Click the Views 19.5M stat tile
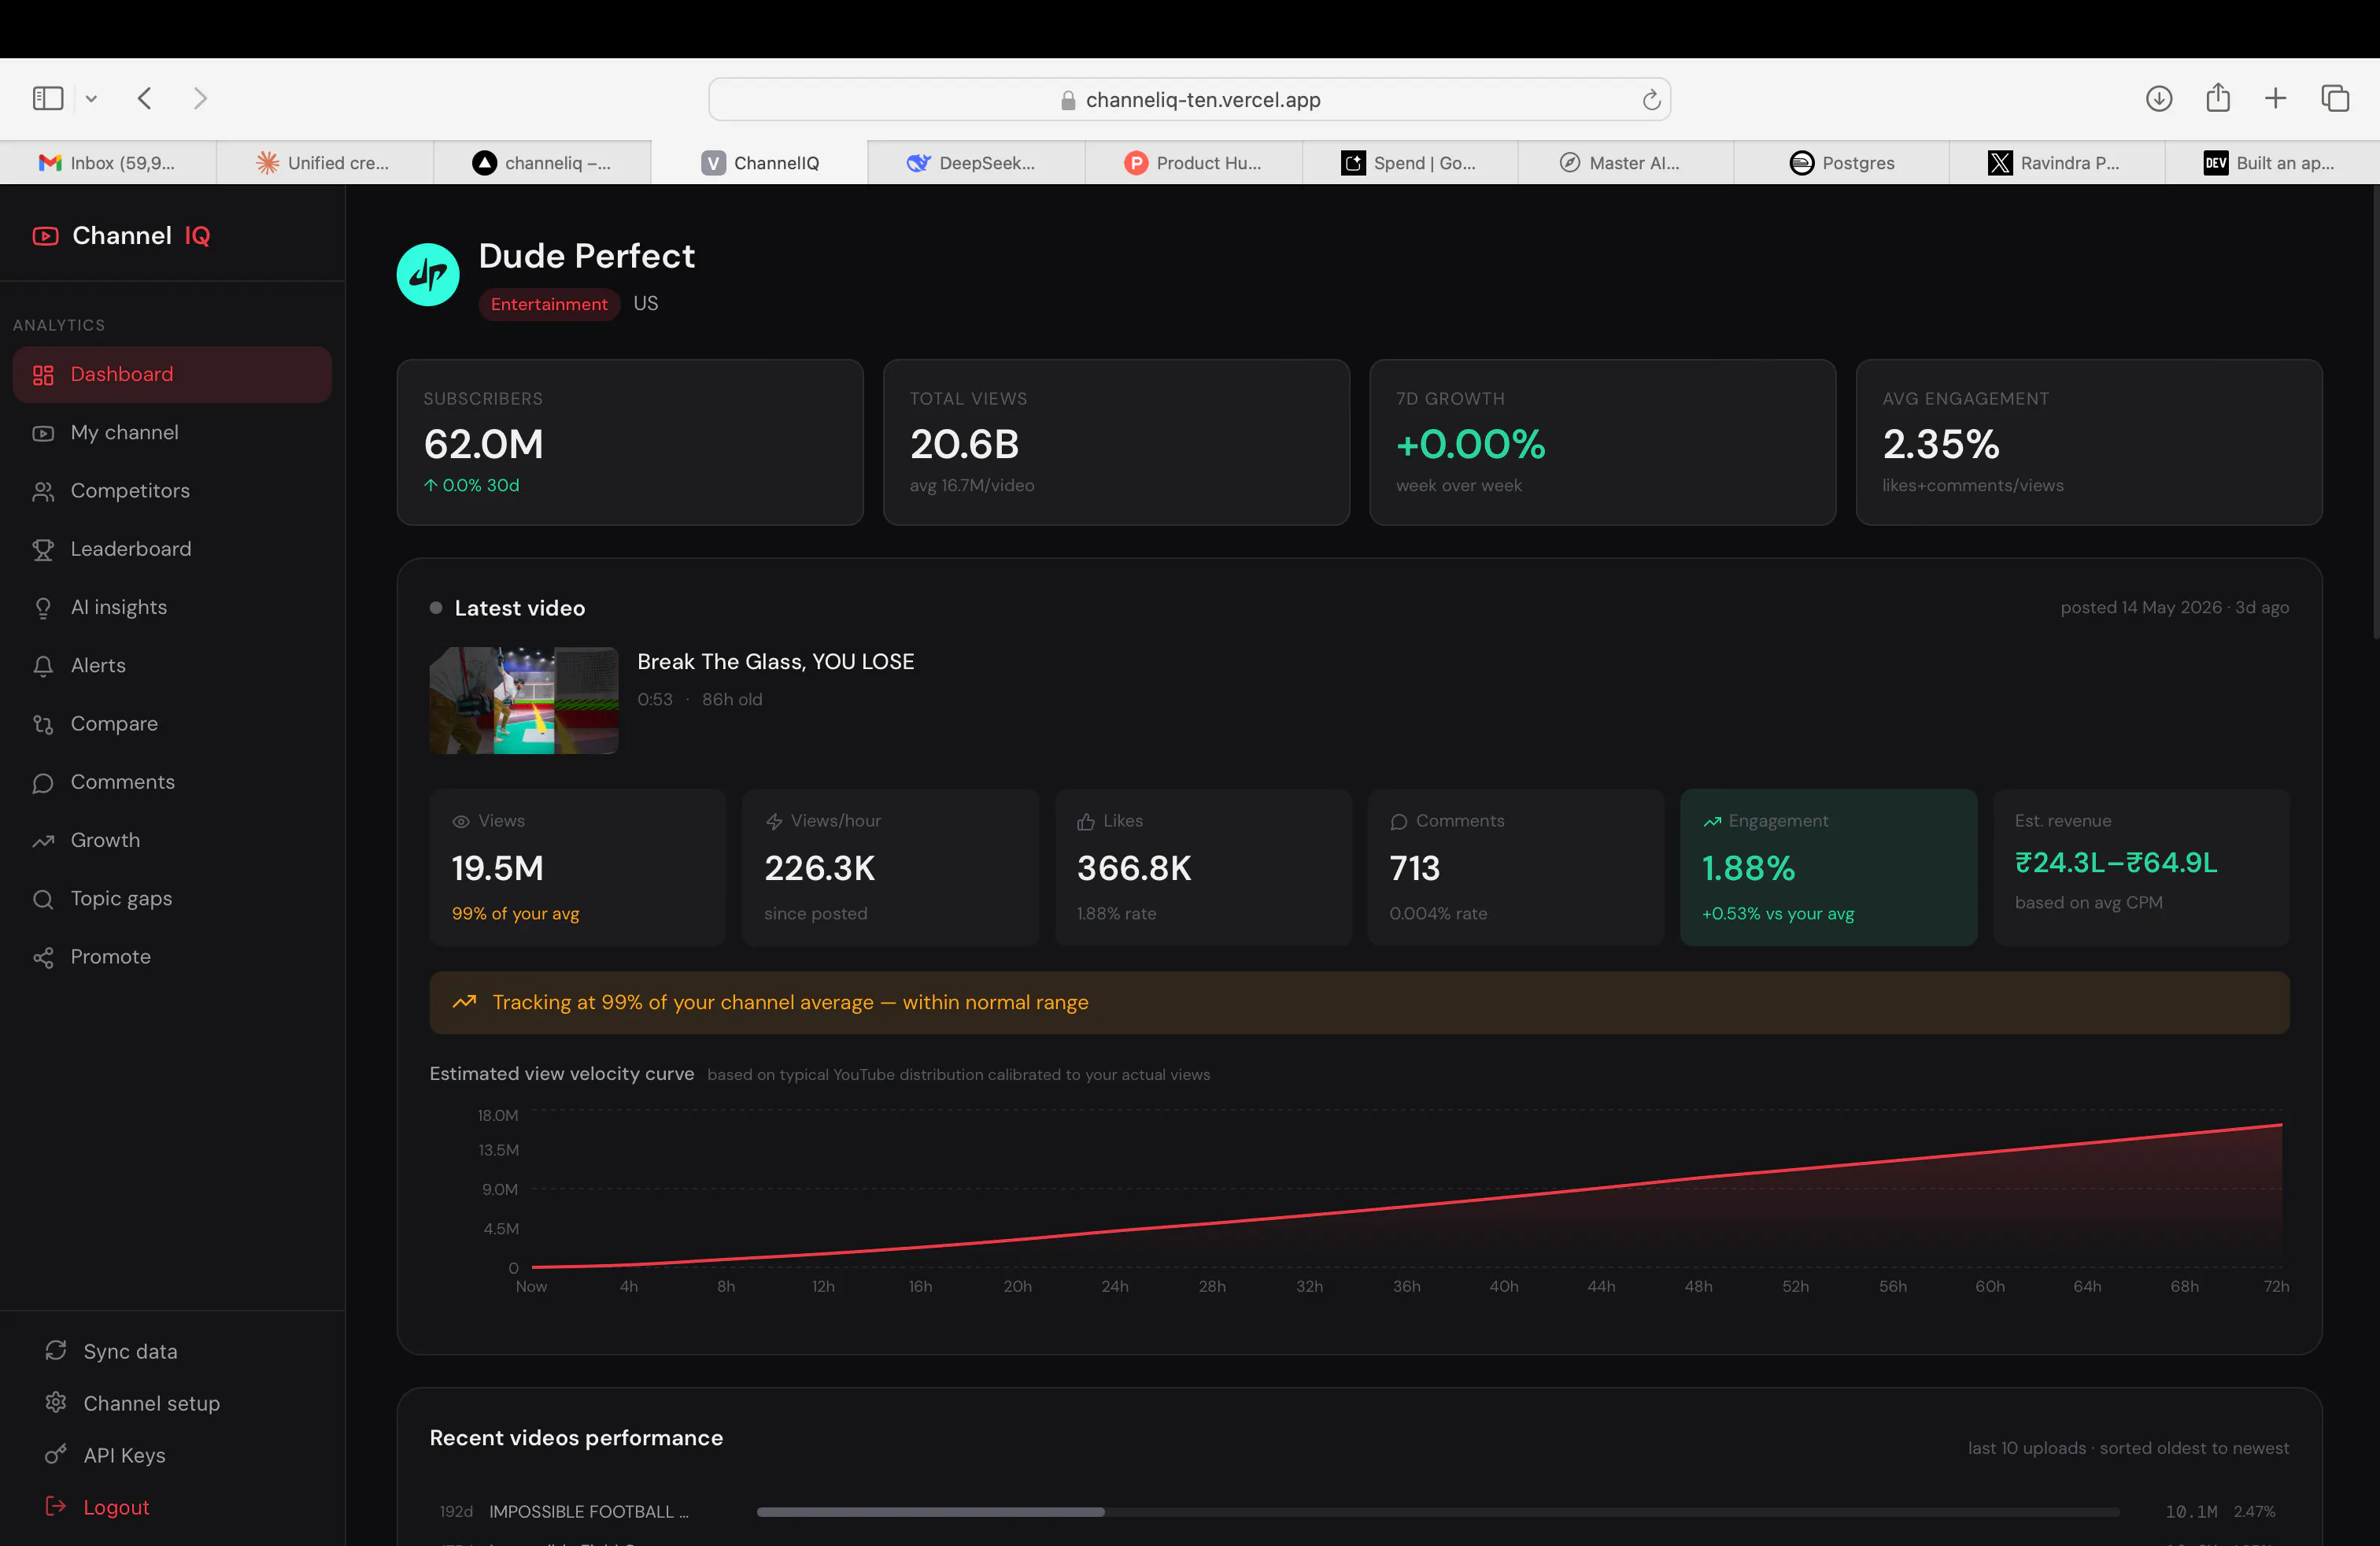2380x1546 pixels. (x=578, y=867)
